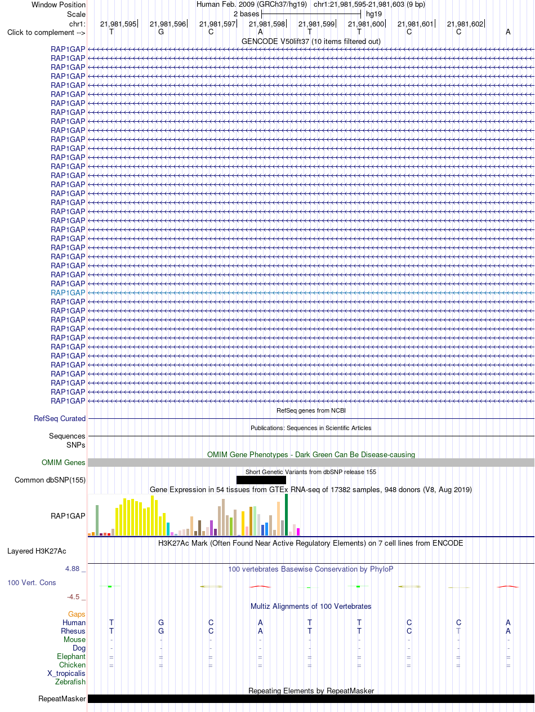The height and width of the screenshot is (712, 535).
Task: Click the tallest dark green GTEx bar
Action: tap(286, 515)
